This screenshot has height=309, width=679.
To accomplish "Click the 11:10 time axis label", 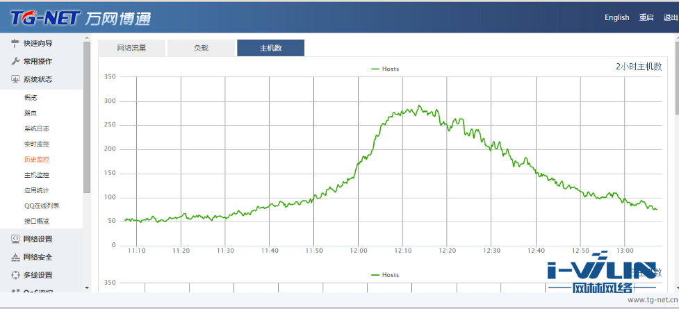I will click(x=136, y=251).
